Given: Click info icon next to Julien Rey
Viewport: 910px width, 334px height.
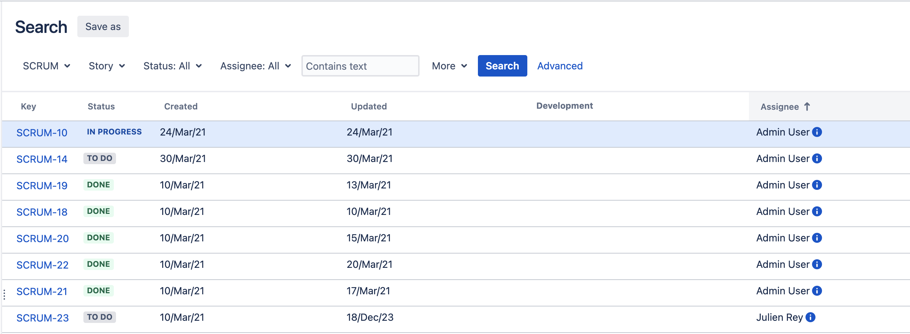Looking at the screenshot, I should coord(810,317).
